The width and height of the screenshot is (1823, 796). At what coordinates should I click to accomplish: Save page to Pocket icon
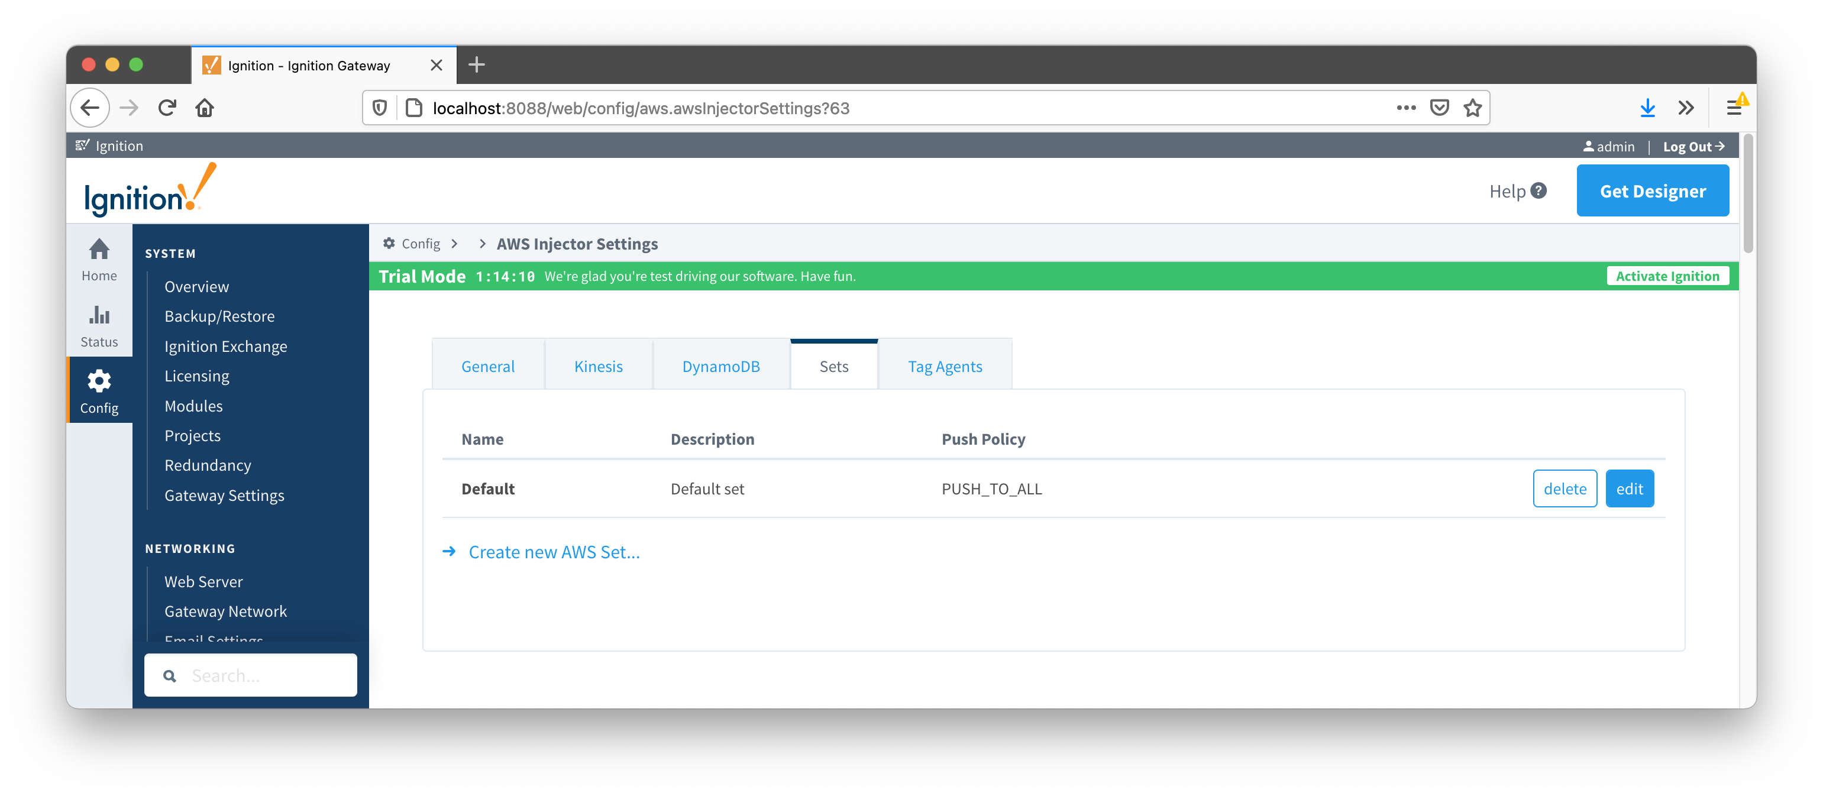(x=1439, y=108)
